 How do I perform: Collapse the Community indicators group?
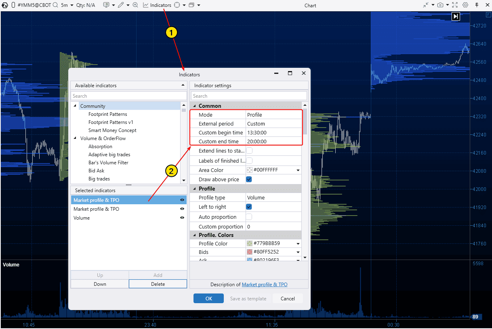pos(75,106)
